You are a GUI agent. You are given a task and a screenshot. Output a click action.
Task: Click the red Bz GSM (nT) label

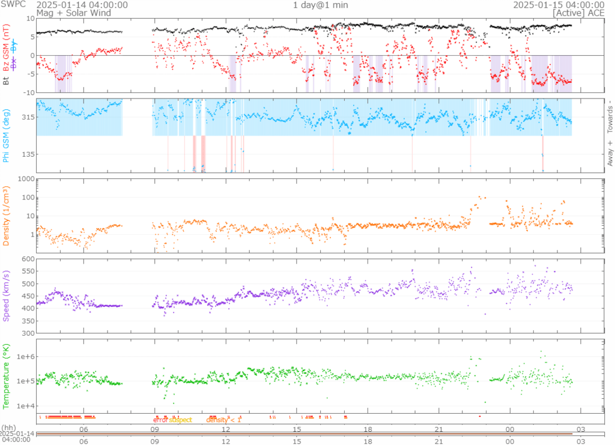pyautogui.click(x=6, y=48)
